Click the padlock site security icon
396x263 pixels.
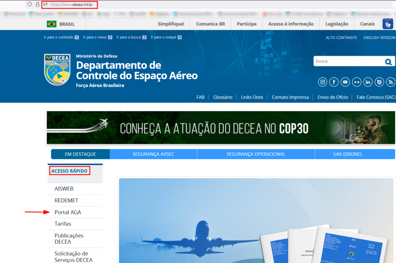tap(38, 5)
